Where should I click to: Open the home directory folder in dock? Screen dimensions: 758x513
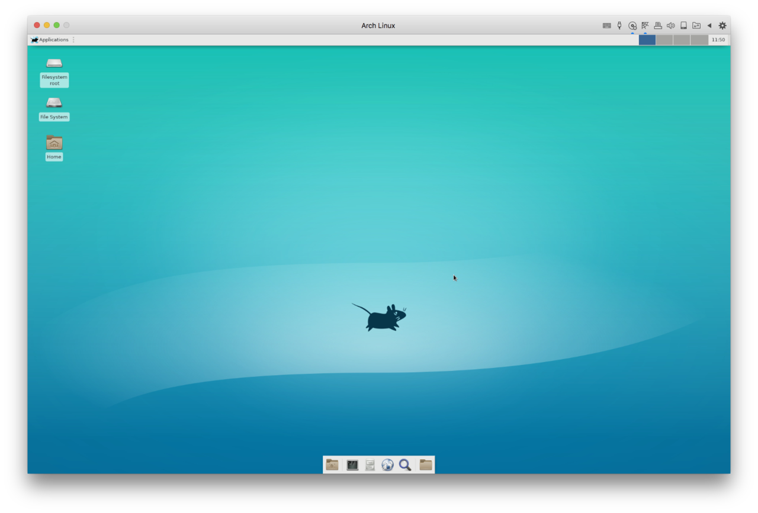425,465
